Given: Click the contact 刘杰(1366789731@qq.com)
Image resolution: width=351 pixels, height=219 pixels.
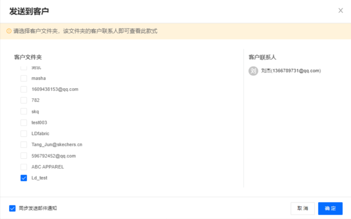Looking at the screenshot, I should [x=291, y=71].
